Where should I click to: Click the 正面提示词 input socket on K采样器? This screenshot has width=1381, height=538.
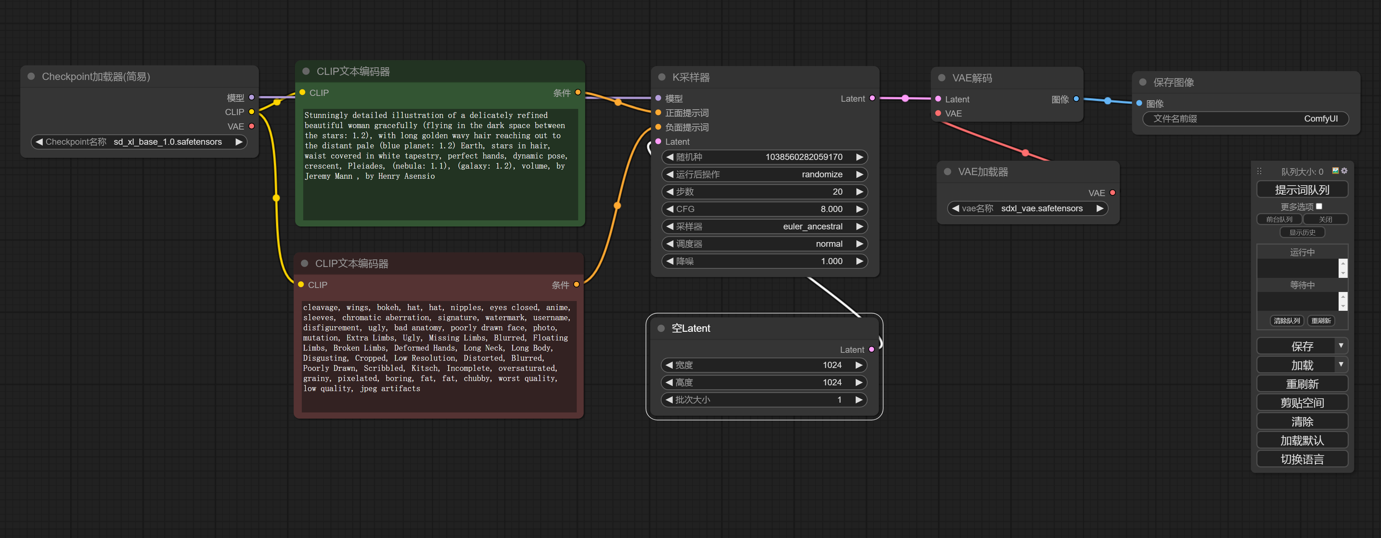[x=658, y=113]
